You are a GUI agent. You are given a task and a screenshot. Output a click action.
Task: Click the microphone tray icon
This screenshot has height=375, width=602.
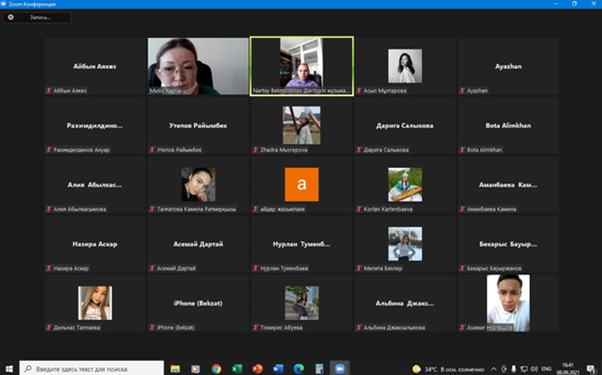coord(514,369)
